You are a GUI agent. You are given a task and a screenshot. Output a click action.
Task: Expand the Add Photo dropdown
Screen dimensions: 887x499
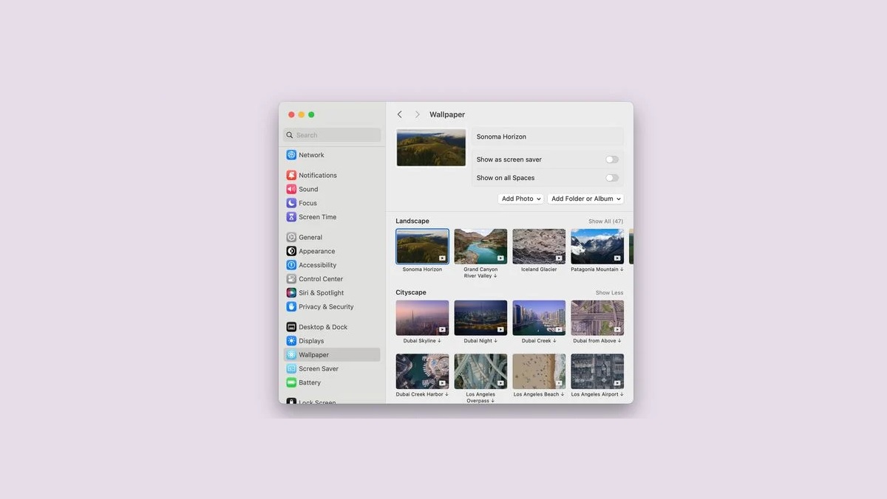(521, 199)
